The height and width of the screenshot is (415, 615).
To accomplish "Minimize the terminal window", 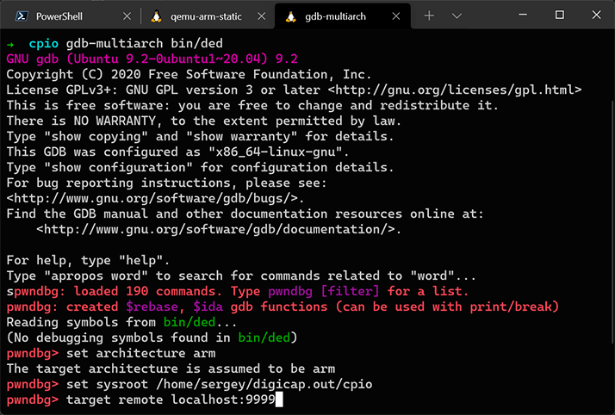I will click(x=520, y=15).
